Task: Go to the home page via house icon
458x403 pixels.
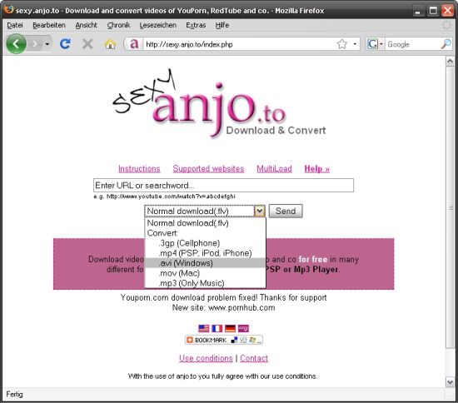Action: [110, 44]
